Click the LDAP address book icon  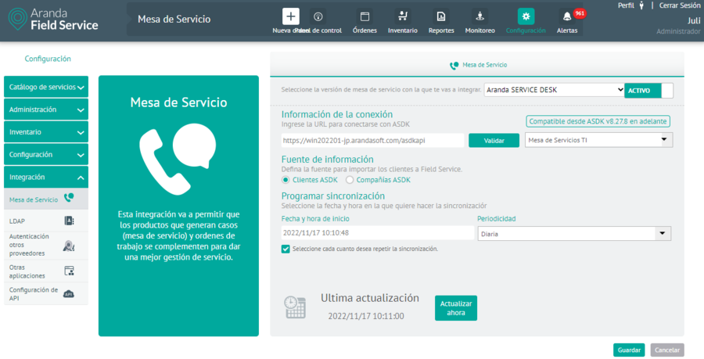click(69, 221)
